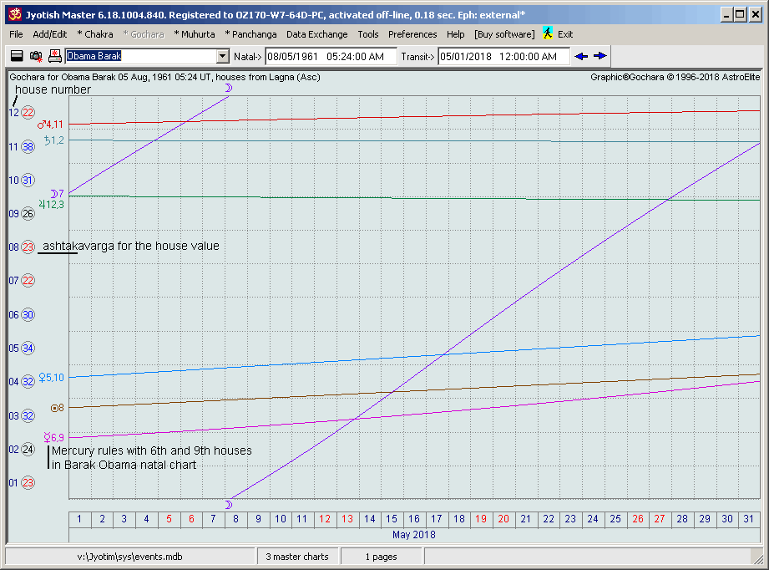
Task: Expand the Obama Barak chart dropdown
Action: pyautogui.click(x=222, y=56)
